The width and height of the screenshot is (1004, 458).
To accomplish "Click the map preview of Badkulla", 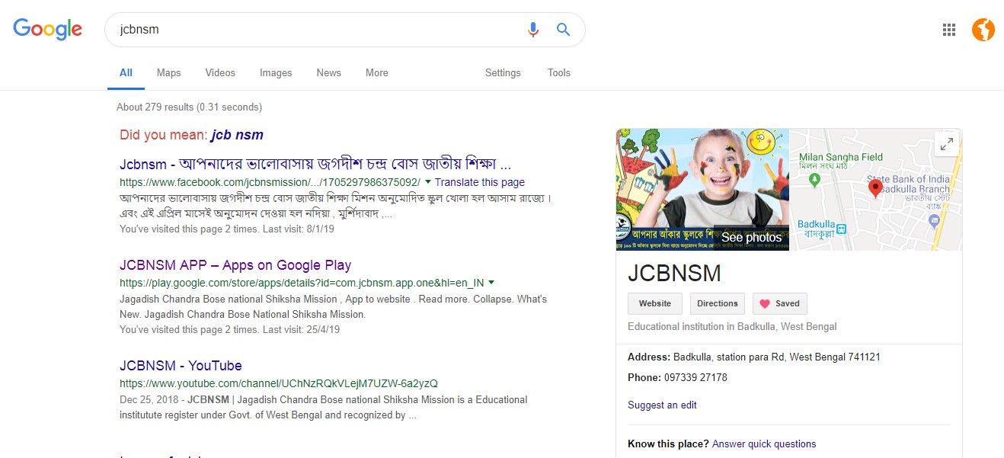I will (x=875, y=190).
